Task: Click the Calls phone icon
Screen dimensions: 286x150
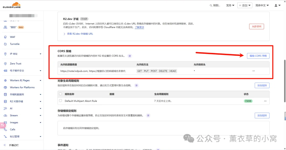Action: coord(5,129)
